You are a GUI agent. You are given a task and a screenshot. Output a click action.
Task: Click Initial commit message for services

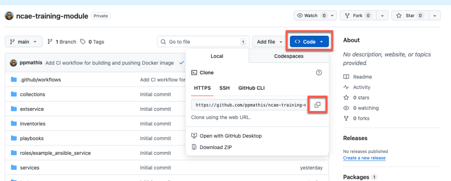[156, 167]
